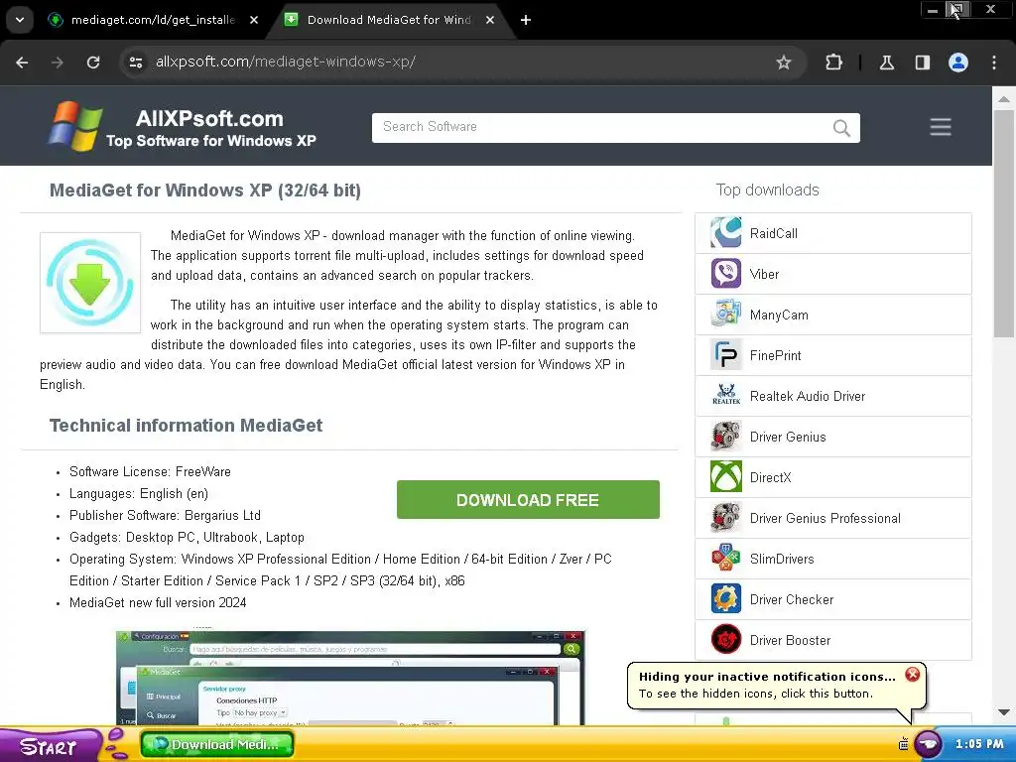Screen dimensions: 1016x762
Task: Click the page scrollbar up arrow
Action: click(1004, 99)
